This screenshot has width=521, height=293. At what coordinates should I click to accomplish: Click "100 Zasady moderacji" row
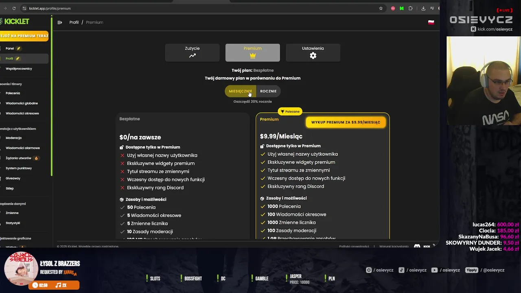292,231
